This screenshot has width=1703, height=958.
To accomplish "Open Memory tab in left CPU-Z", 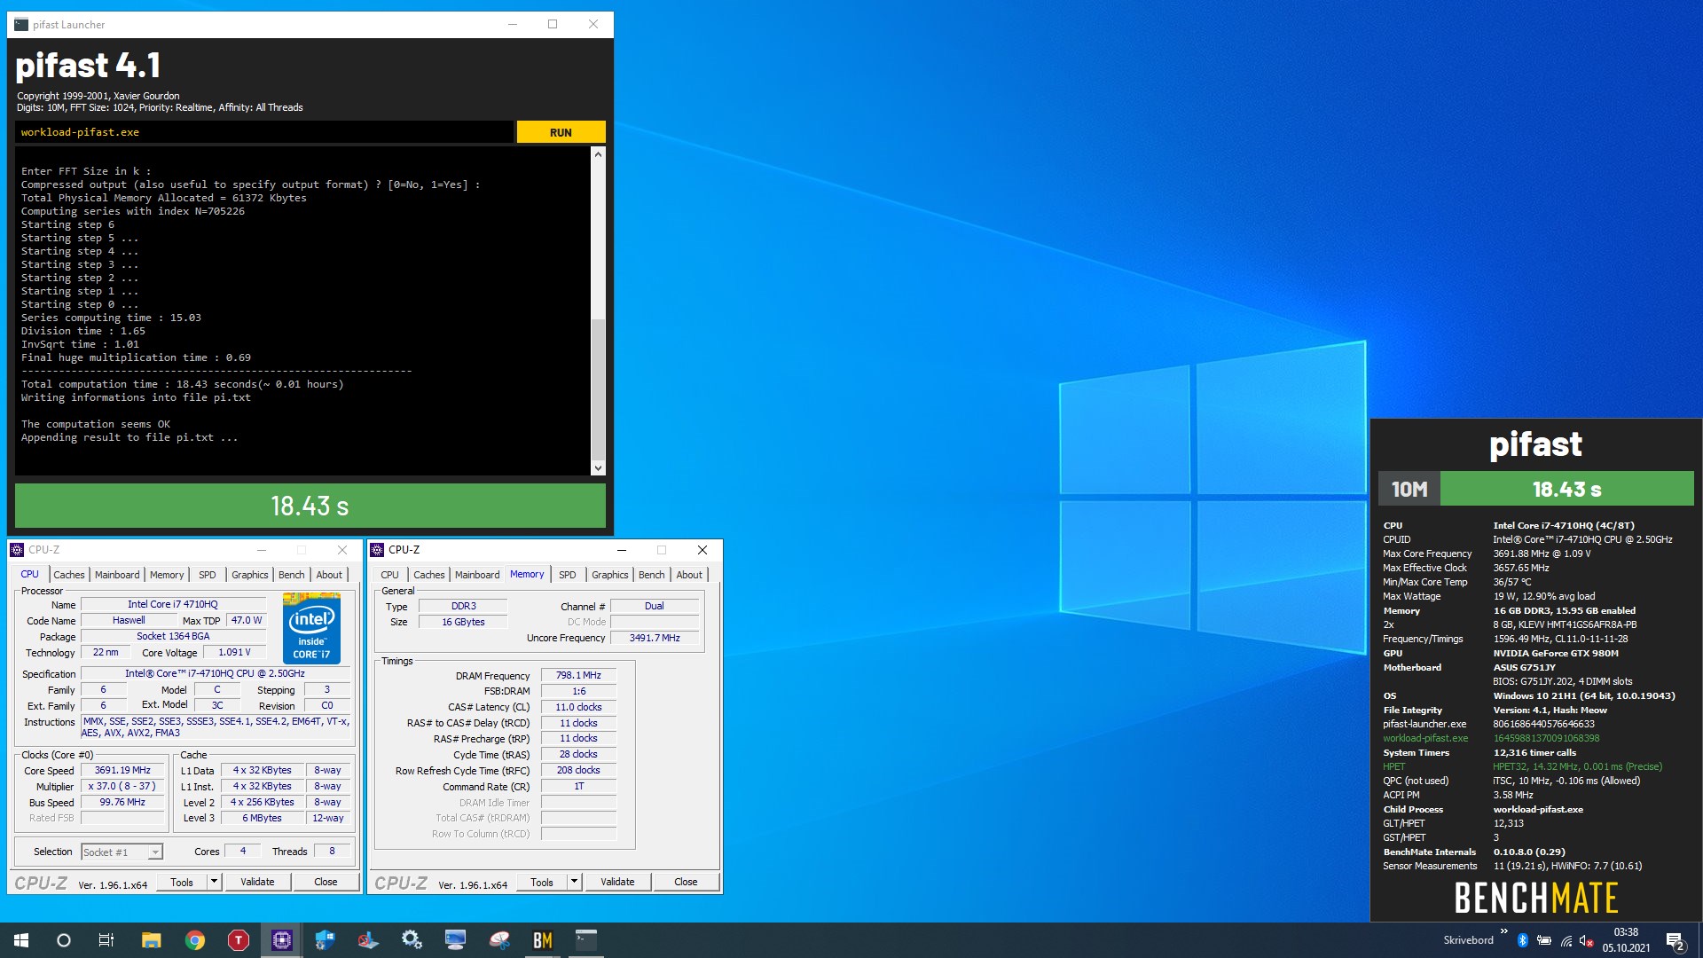I will [x=167, y=575].
